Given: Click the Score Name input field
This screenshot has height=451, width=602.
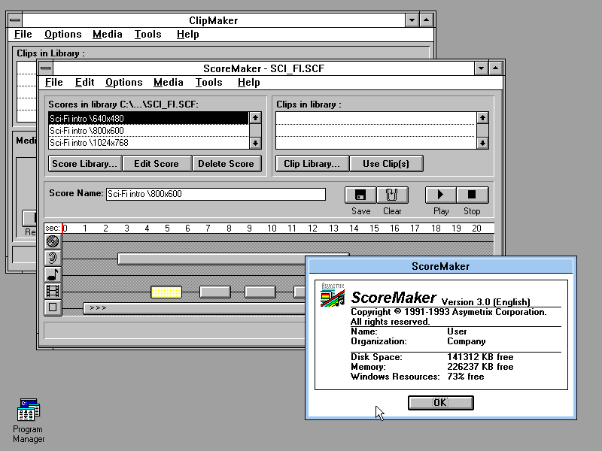Looking at the screenshot, I should pyautogui.click(x=216, y=194).
